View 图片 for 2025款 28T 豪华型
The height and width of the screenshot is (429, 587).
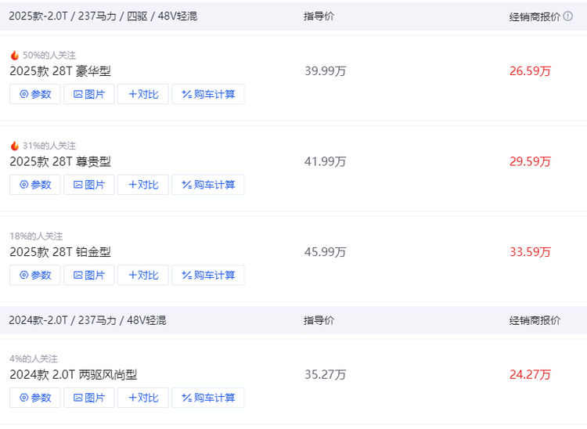[89, 94]
